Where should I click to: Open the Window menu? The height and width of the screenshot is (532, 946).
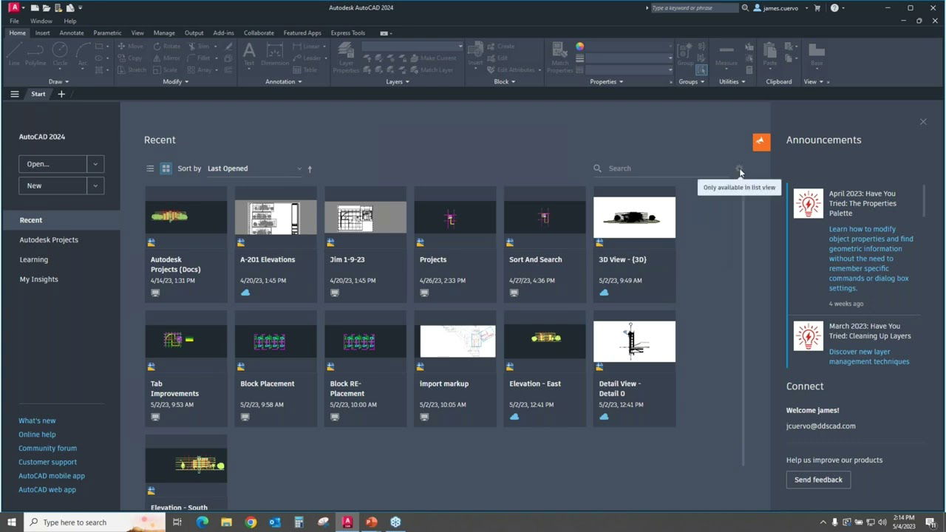click(x=41, y=21)
